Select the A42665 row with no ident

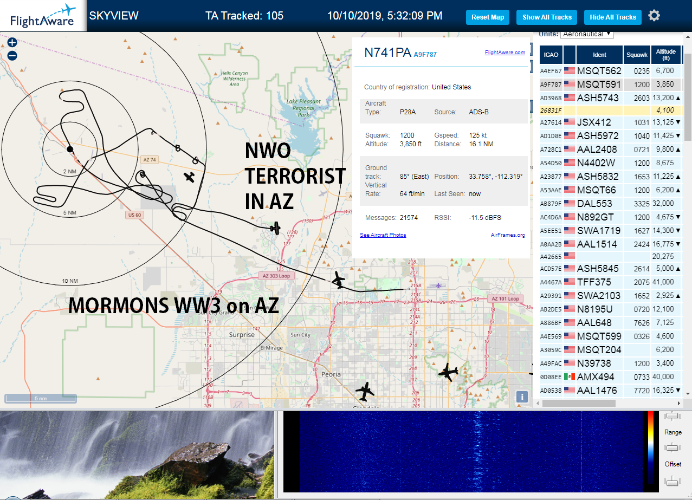[611, 256]
